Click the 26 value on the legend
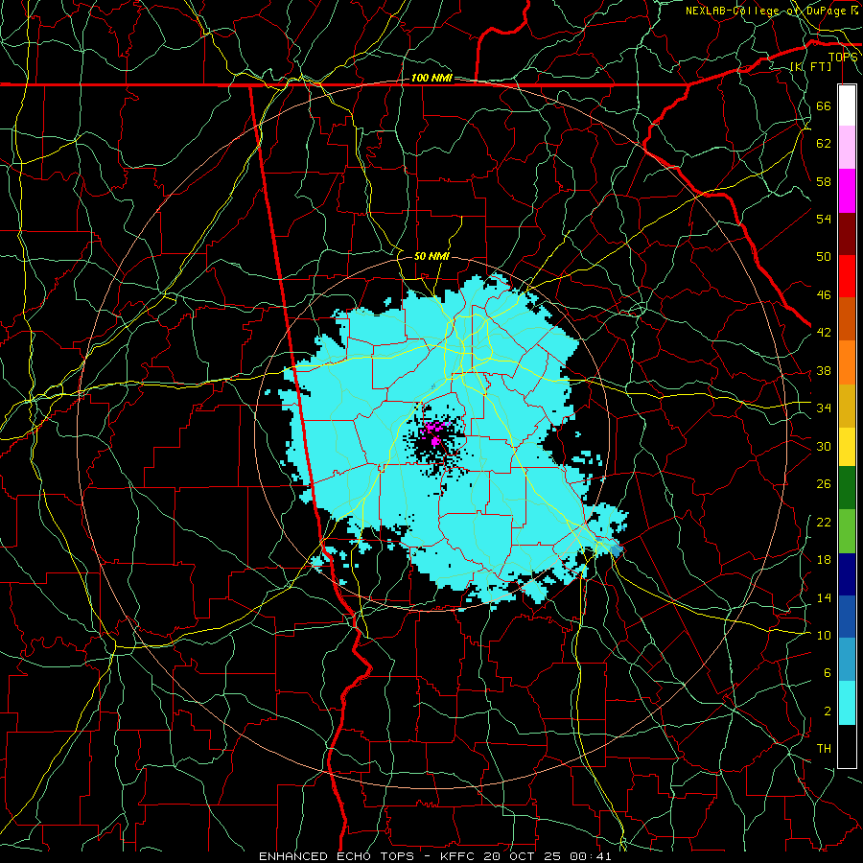The image size is (863, 863). [x=824, y=484]
